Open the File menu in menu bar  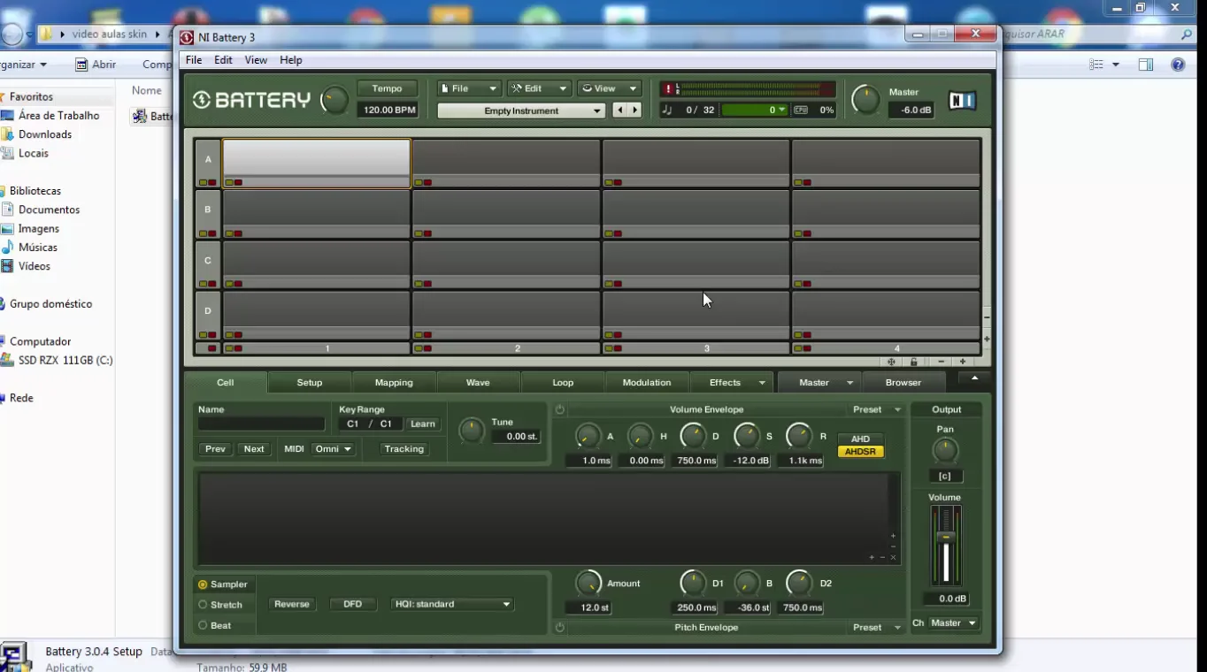[x=194, y=60]
